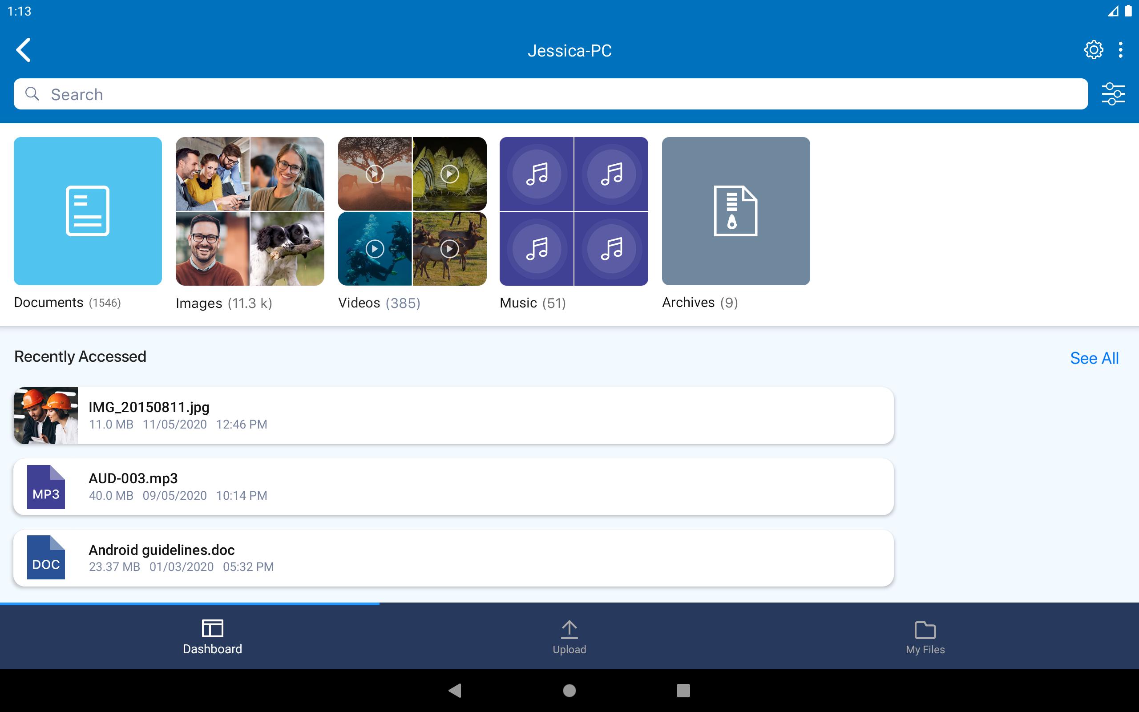
Task: Open image of dog holding stick
Action: pyautogui.click(x=287, y=249)
